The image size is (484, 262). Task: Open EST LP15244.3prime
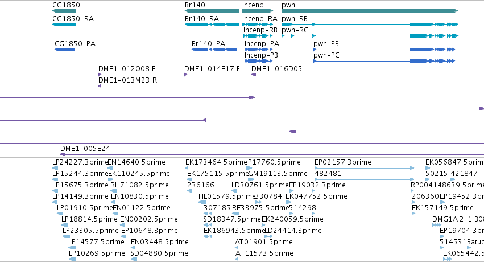pyautogui.click(x=80, y=174)
